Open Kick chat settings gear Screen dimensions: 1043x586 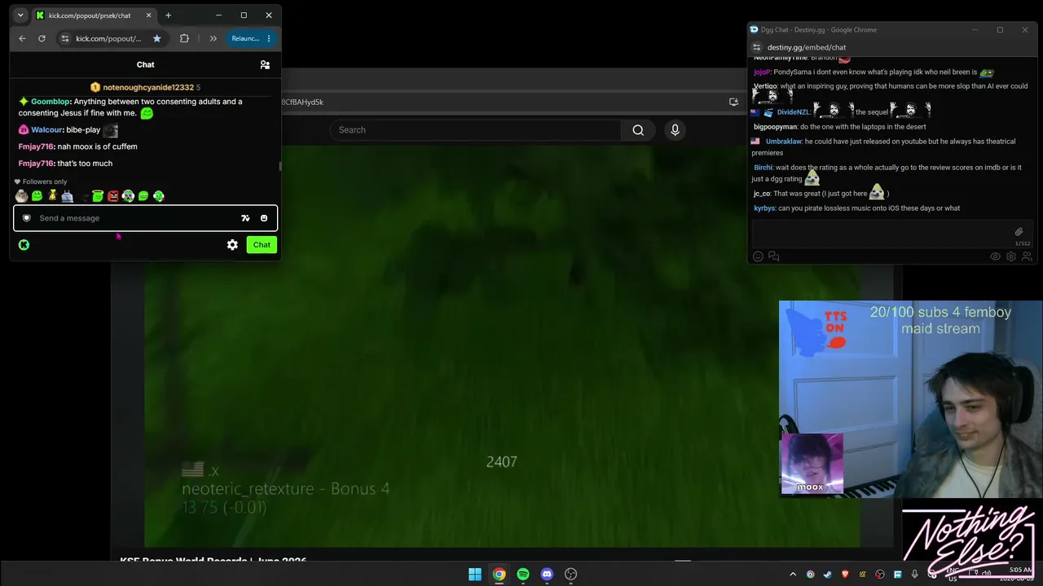(232, 245)
